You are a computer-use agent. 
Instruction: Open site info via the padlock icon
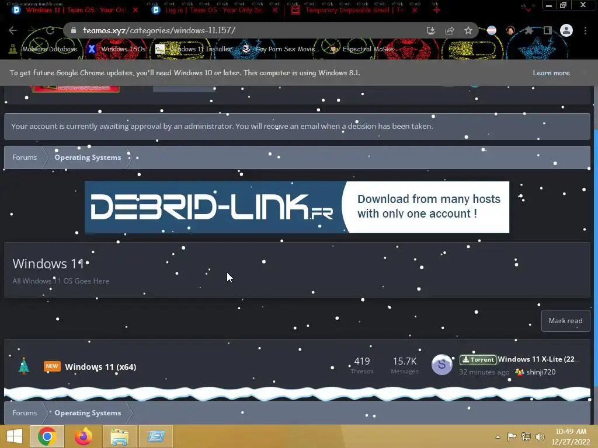click(x=74, y=30)
